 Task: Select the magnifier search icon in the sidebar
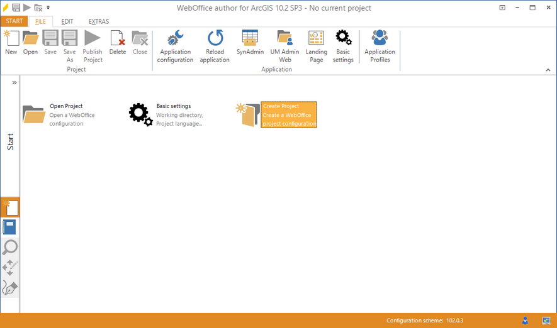10,248
